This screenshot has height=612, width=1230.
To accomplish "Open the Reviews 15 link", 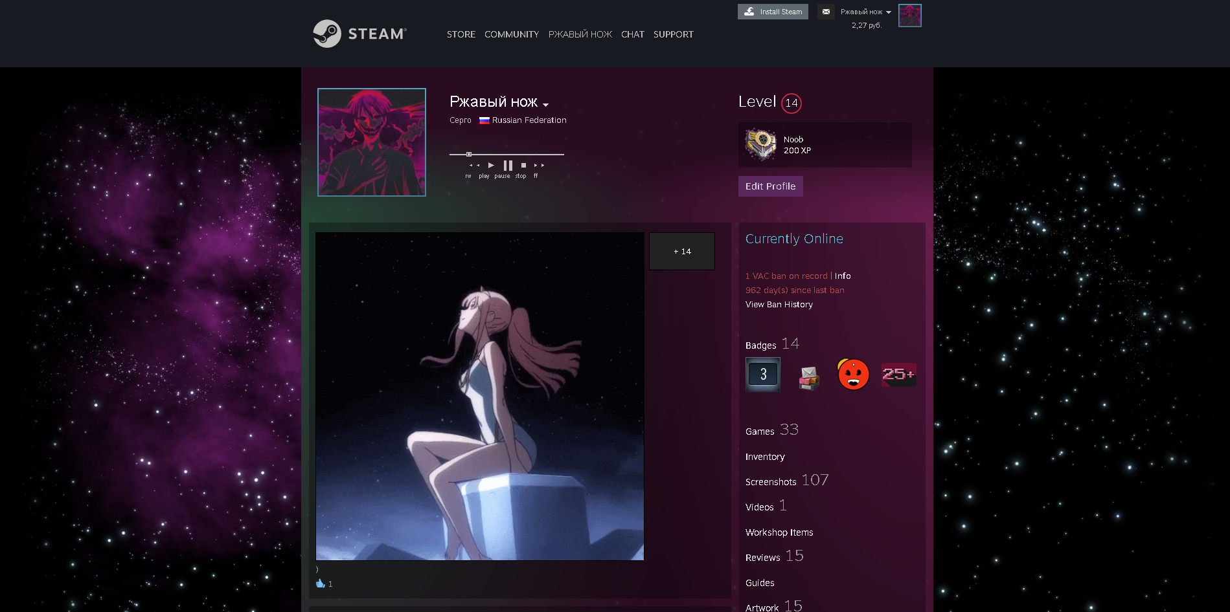I will coord(775,556).
